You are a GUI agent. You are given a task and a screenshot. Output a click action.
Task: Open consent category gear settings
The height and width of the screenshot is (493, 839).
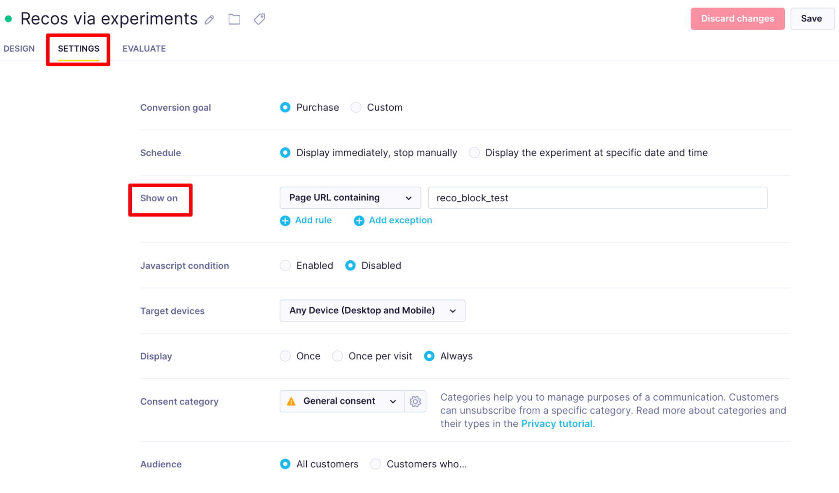[415, 402]
